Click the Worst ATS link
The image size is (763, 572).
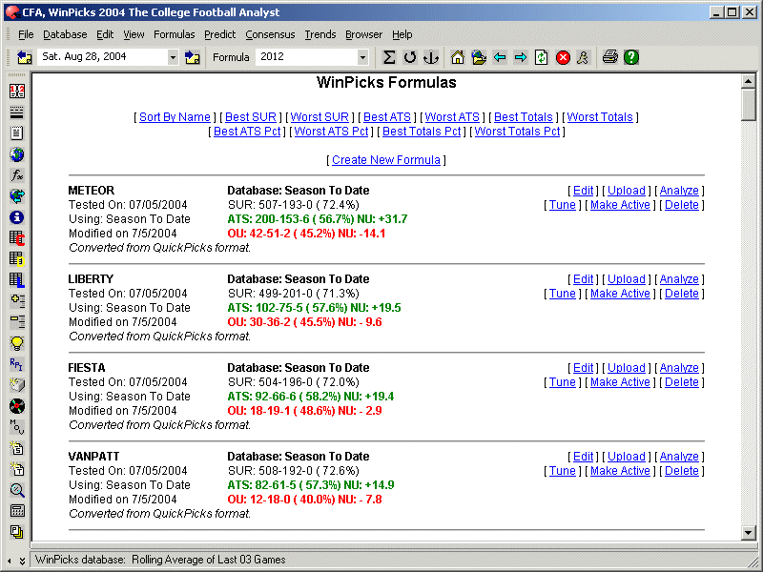(452, 117)
